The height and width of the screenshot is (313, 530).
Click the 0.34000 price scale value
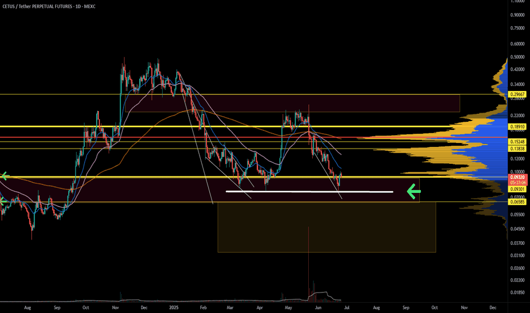517,84
